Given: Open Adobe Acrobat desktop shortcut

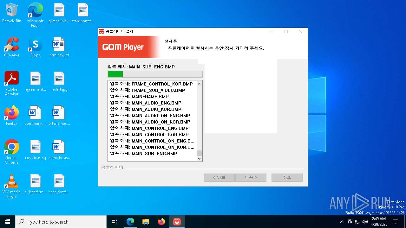Looking at the screenshot, I should point(12,84).
